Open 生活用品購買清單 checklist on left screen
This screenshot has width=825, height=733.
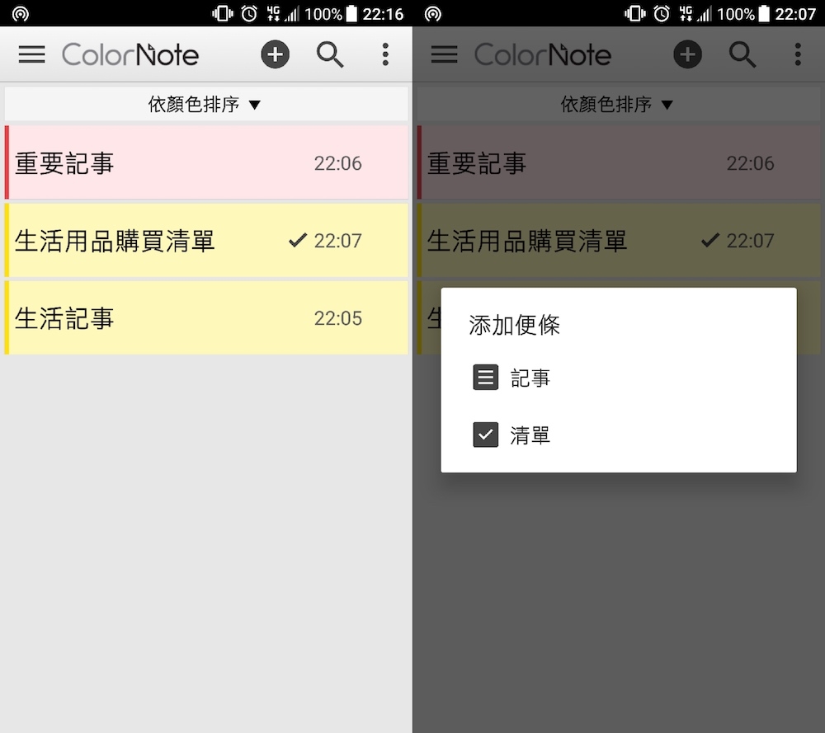click(206, 240)
